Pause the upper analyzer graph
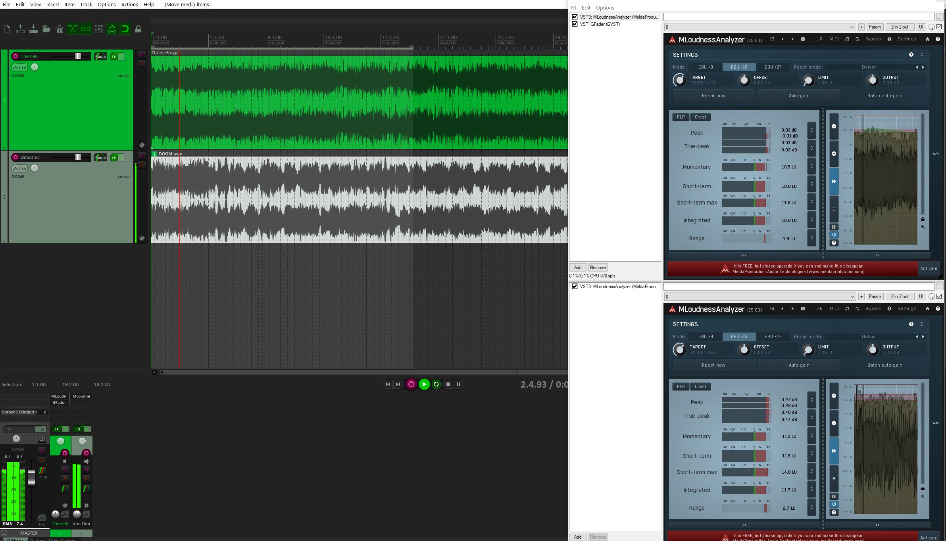The height and width of the screenshot is (541, 946). (x=834, y=227)
